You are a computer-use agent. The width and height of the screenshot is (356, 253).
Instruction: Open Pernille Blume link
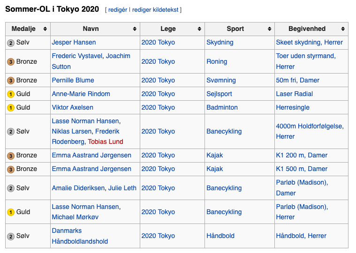(73, 80)
